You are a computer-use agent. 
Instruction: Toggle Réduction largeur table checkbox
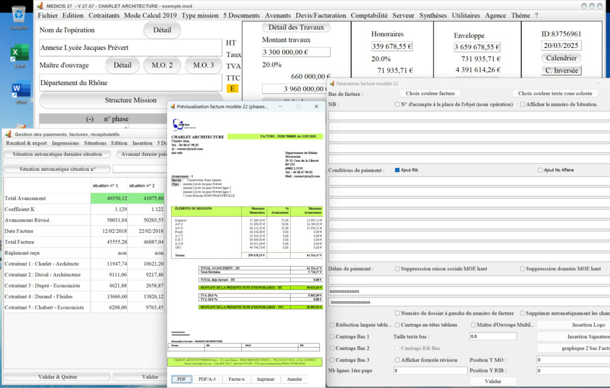[332, 325]
